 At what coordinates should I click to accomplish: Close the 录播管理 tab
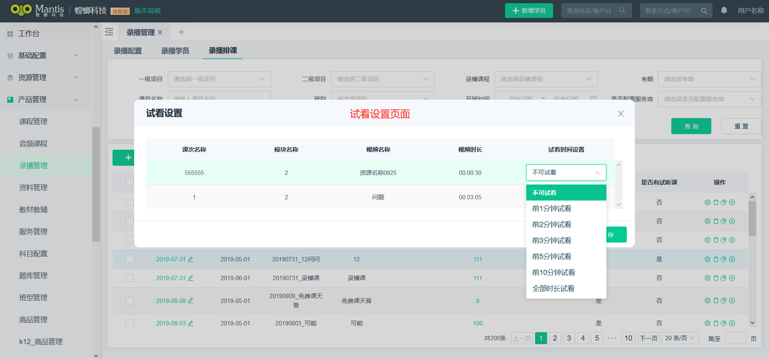pos(160,32)
